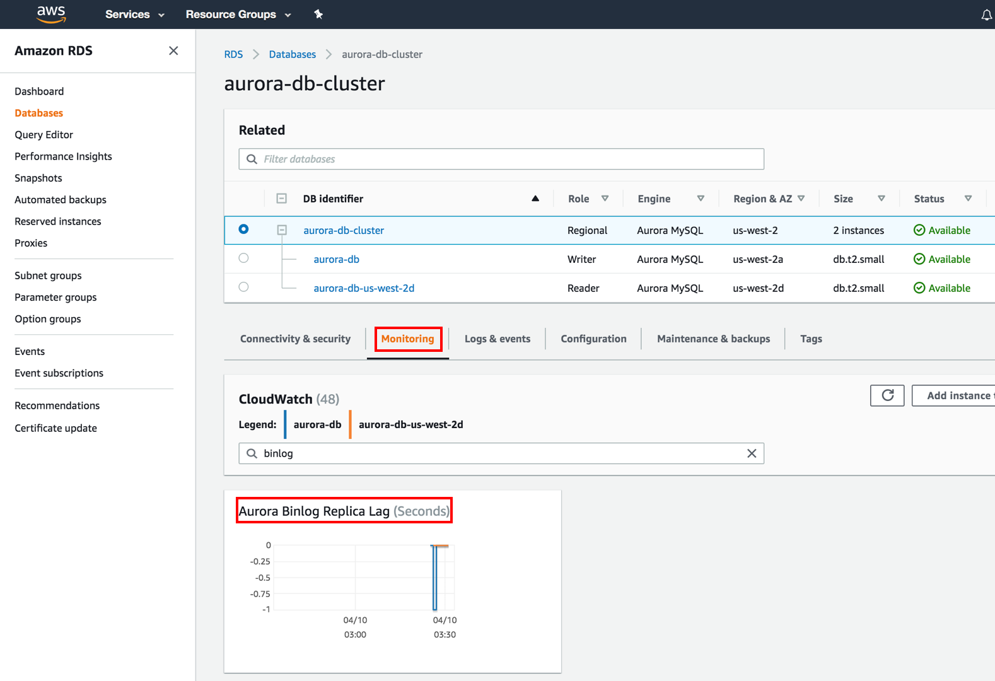The width and height of the screenshot is (995, 681).
Task: Open the aurora-db-cluster link
Action: (344, 230)
